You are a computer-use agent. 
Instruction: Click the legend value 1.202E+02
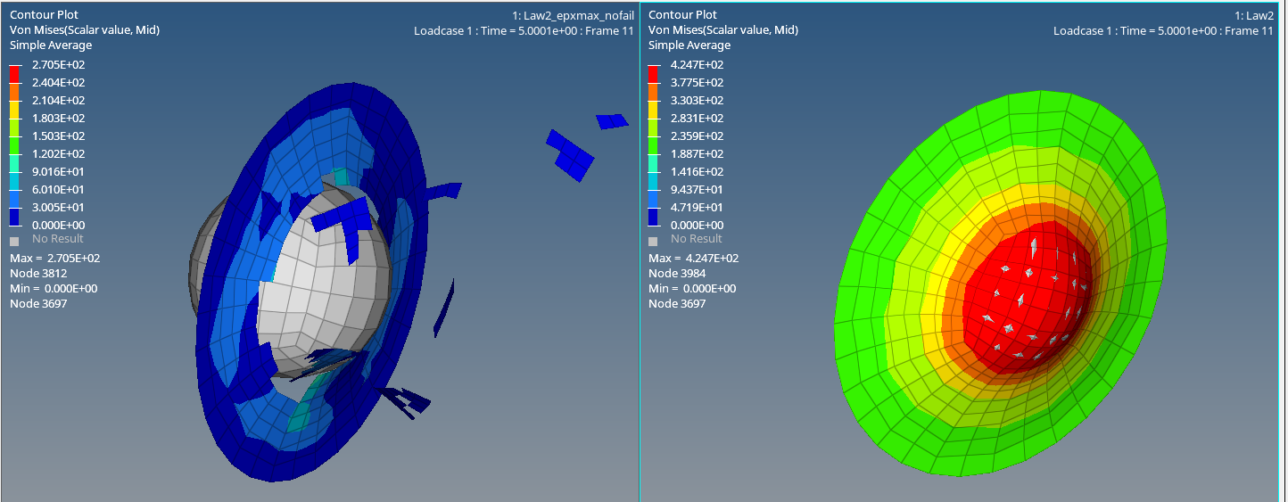[58, 153]
